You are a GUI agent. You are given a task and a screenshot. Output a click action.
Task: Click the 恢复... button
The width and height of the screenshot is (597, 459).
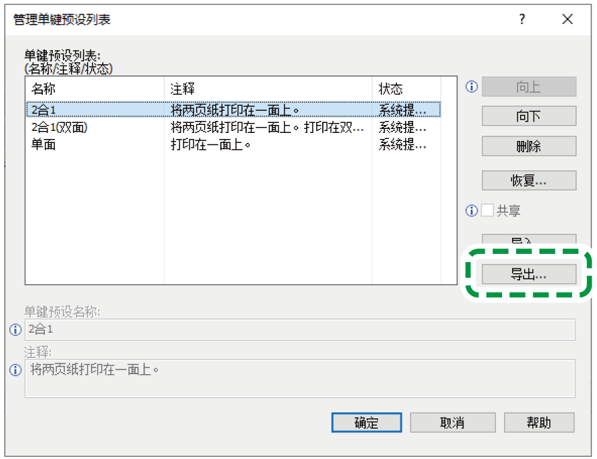coord(529,180)
